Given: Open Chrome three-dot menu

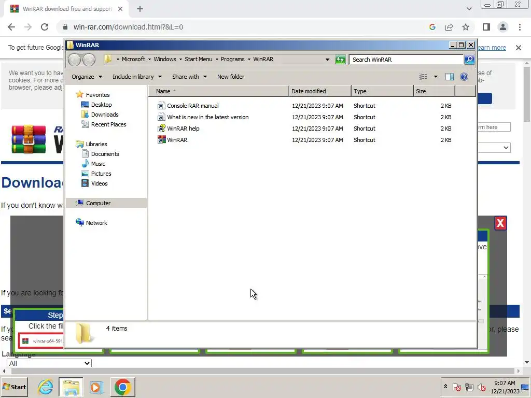Looking at the screenshot, I should tap(520, 27).
